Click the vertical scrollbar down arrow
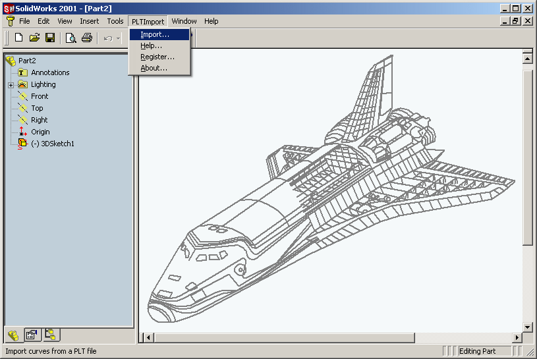The width and height of the screenshot is (537, 359). [x=527, y=327]
